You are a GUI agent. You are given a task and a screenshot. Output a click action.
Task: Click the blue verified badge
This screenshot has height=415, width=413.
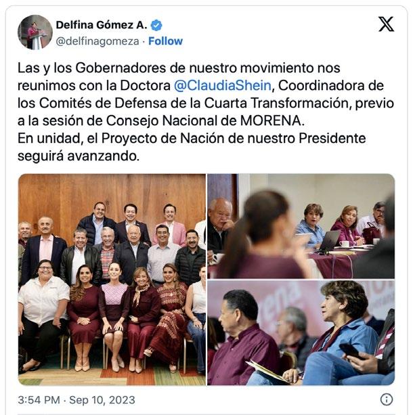tap(156, 26)
